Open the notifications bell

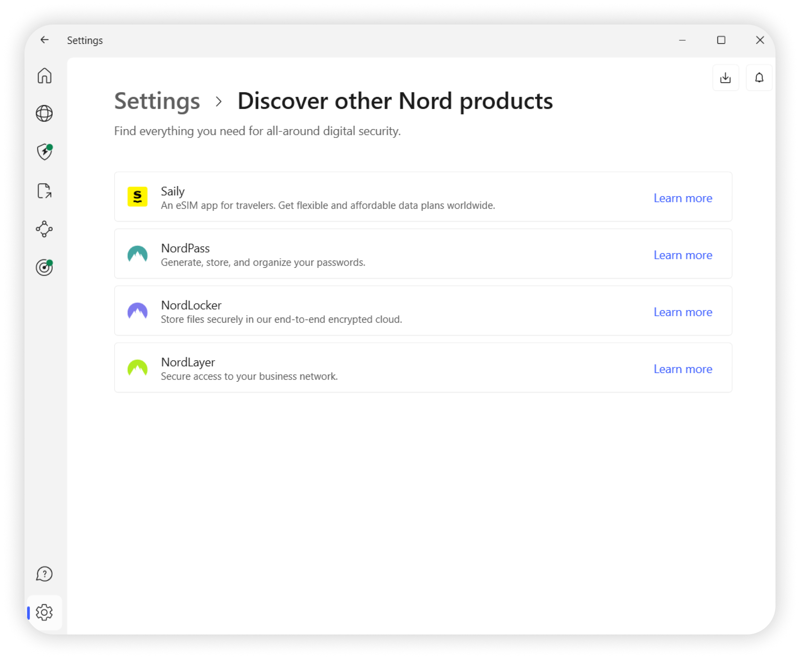pyautogui.click(x=759, y=78)
